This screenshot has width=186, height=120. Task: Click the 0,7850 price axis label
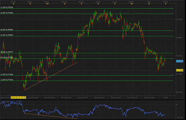click(x=179, y=38)
